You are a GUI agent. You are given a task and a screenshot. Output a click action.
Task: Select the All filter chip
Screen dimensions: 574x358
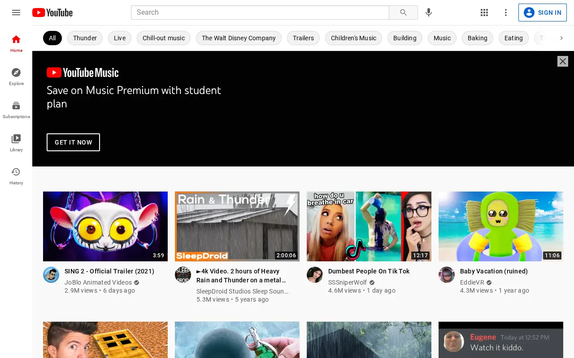(x=52, y=38)
